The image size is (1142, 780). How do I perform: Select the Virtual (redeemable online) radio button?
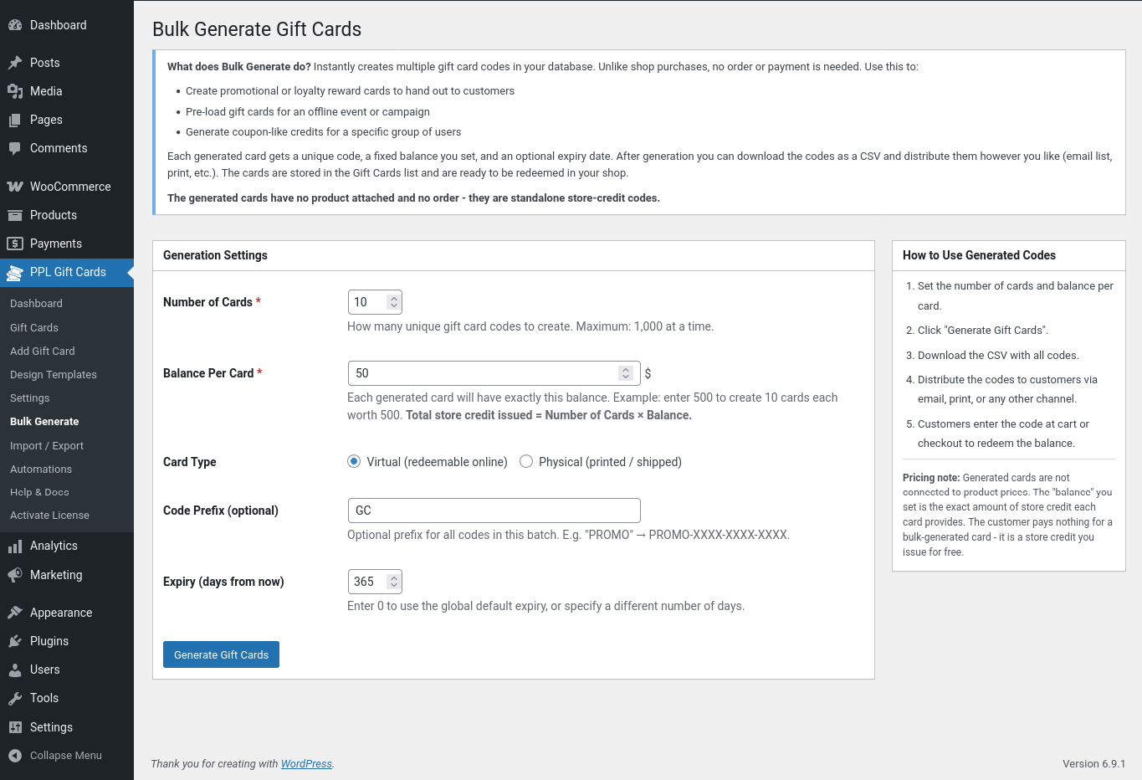coord(354,462)
